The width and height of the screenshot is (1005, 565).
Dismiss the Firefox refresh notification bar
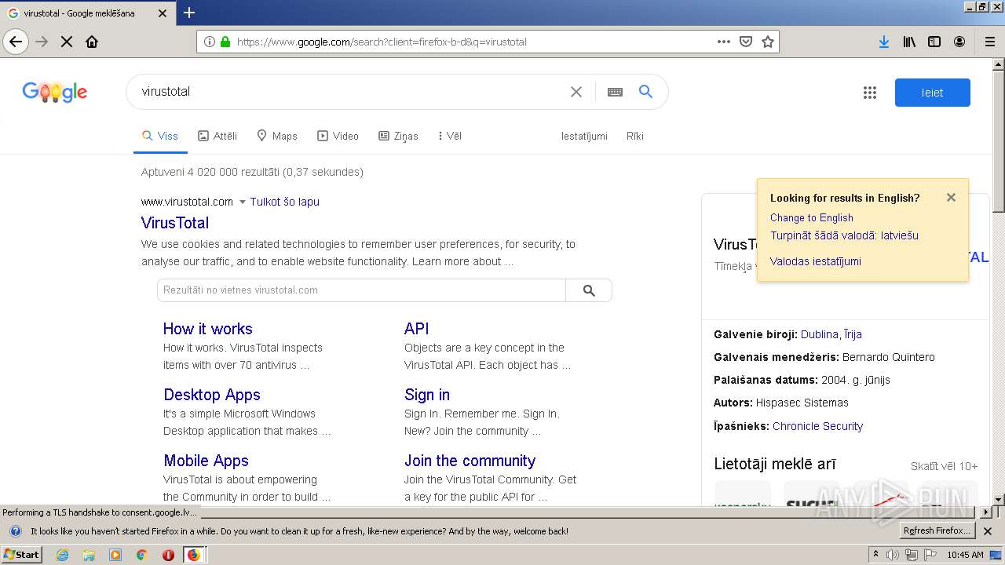988,531
